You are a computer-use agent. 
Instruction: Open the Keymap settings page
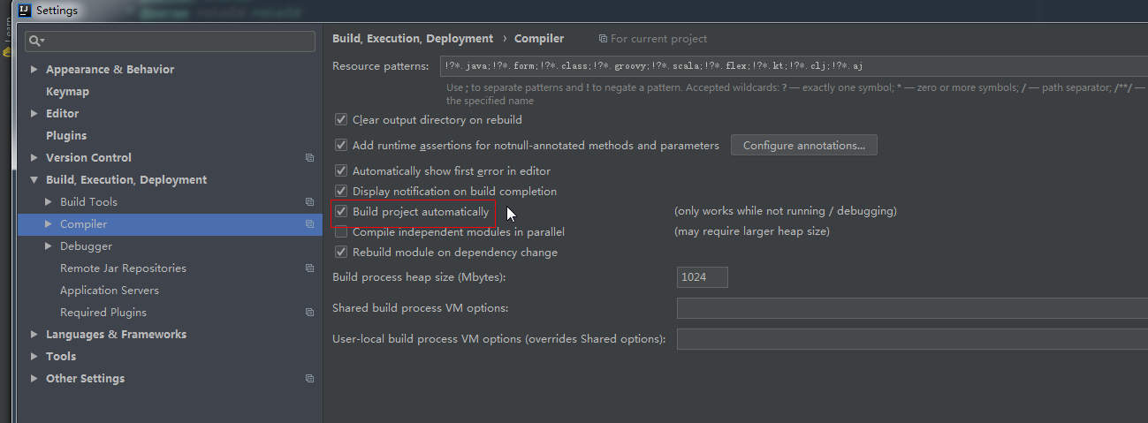[67, 92]
